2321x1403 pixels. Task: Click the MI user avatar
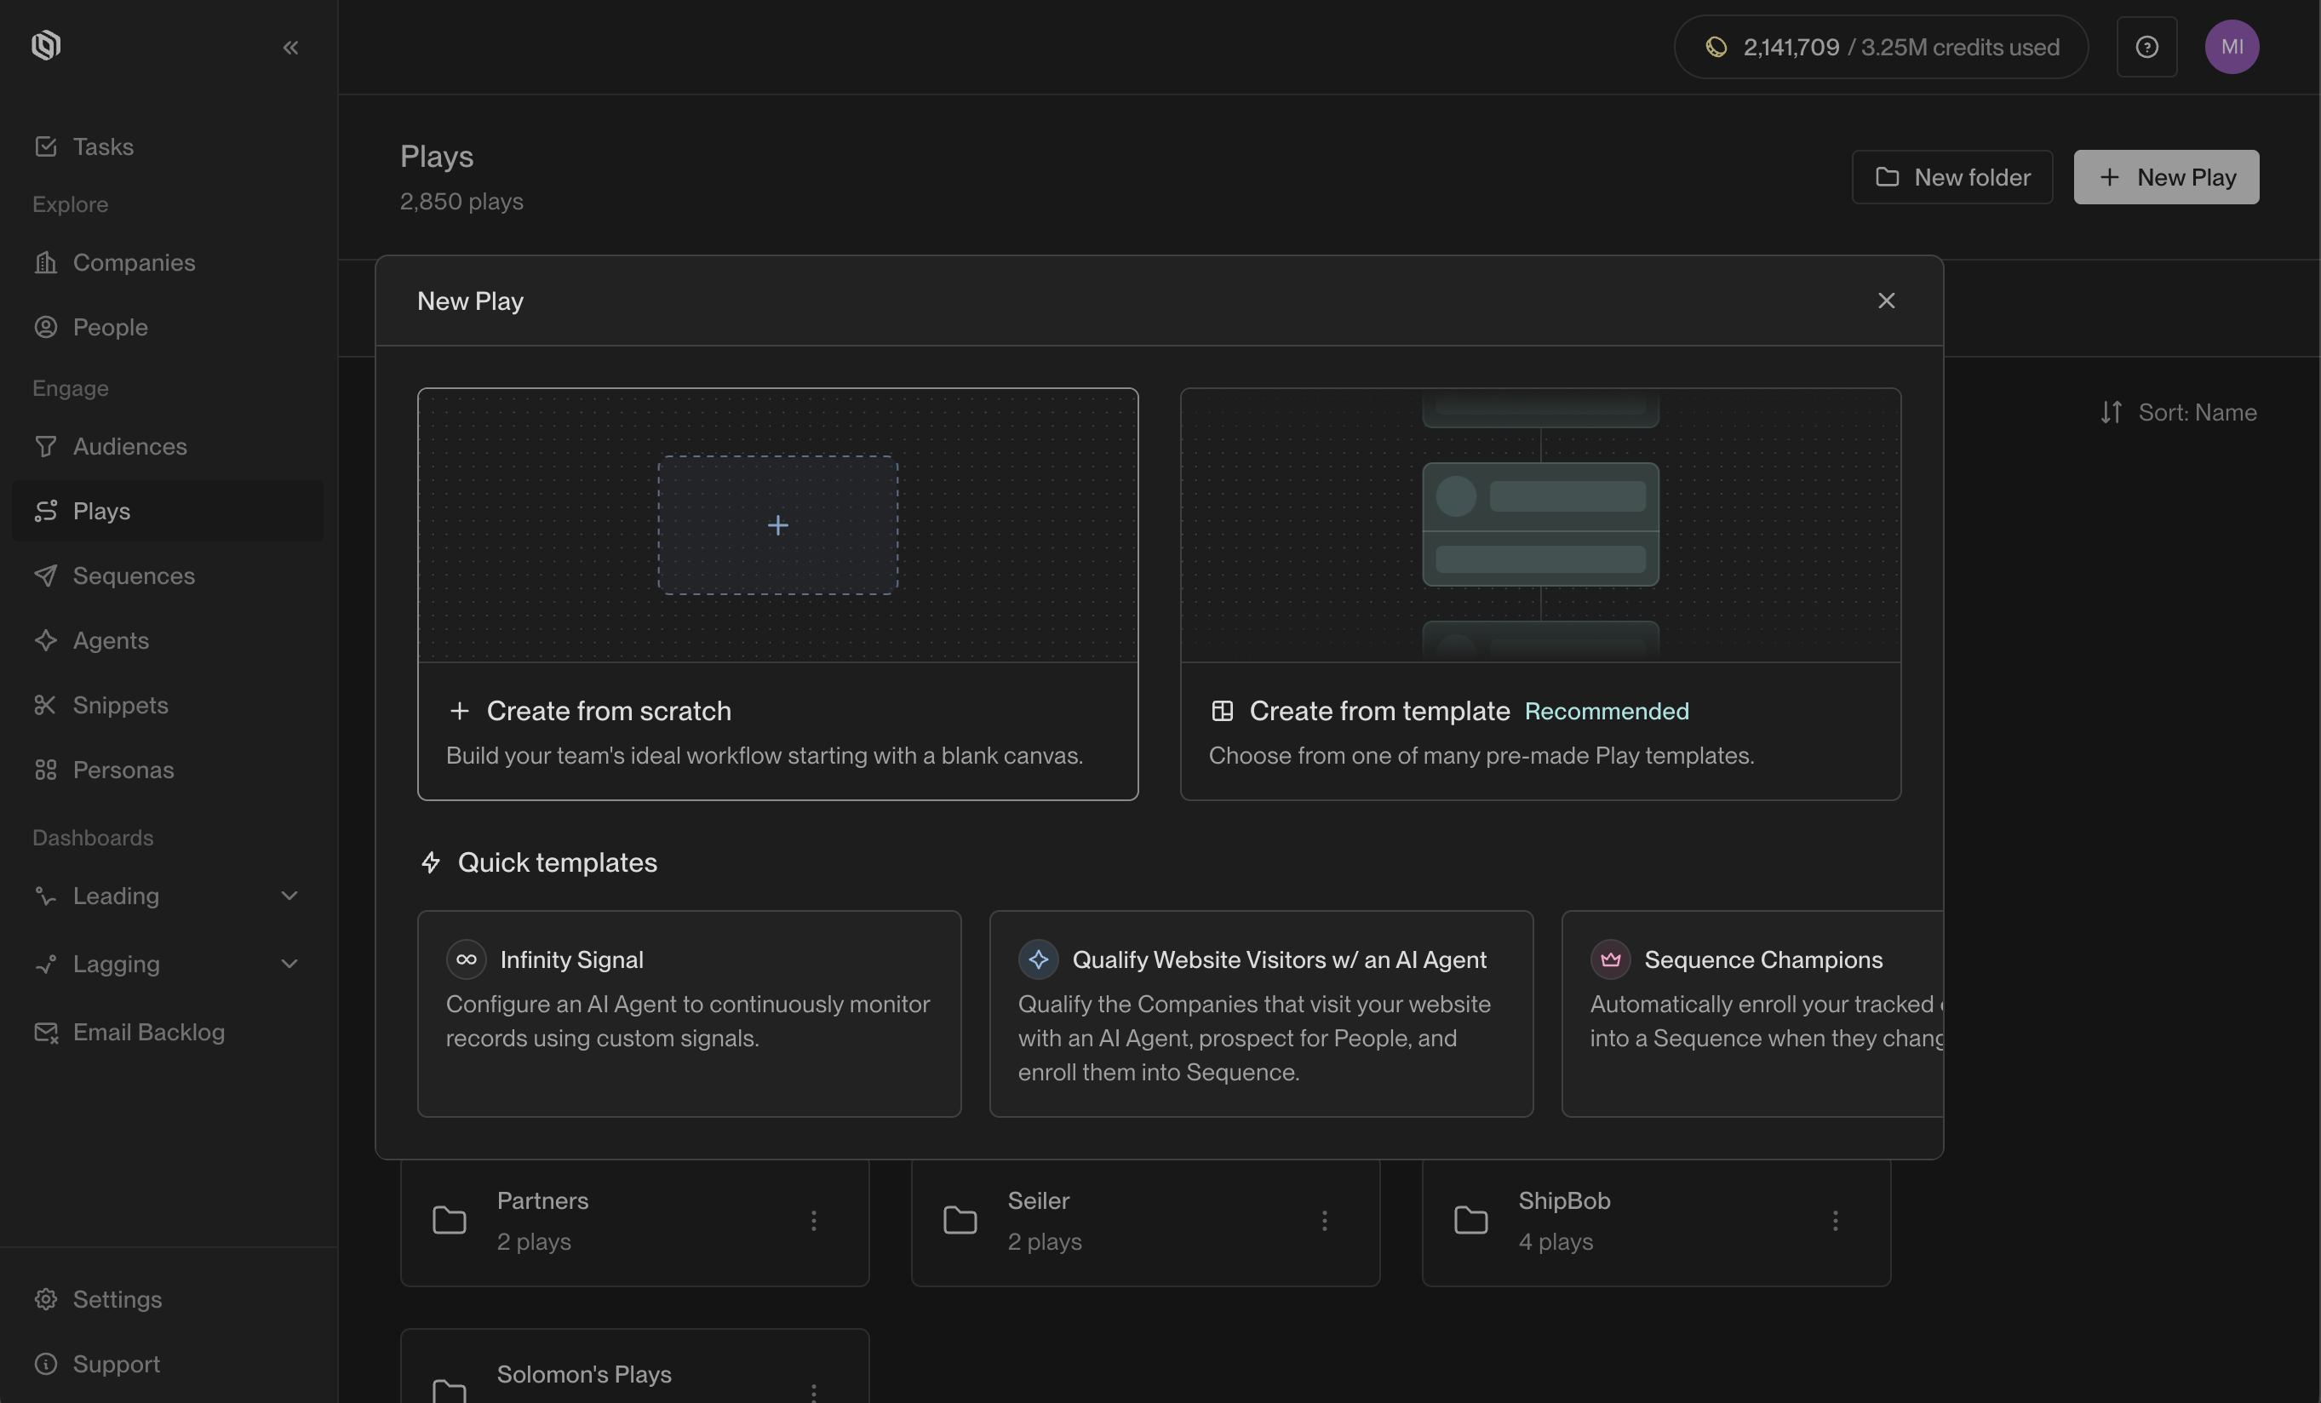(2231, 47)
